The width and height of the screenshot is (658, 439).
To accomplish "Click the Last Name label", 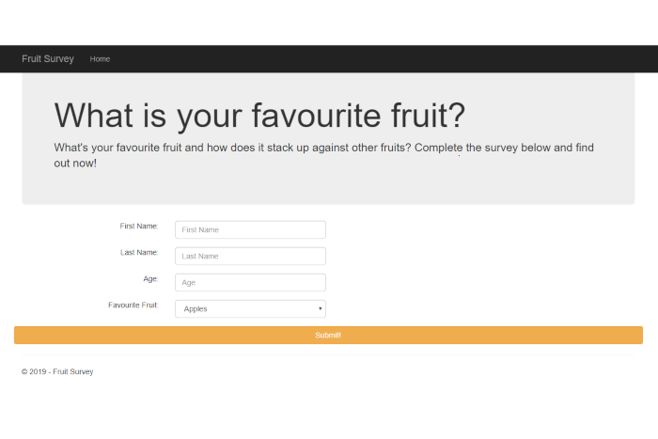I will 139,252.
